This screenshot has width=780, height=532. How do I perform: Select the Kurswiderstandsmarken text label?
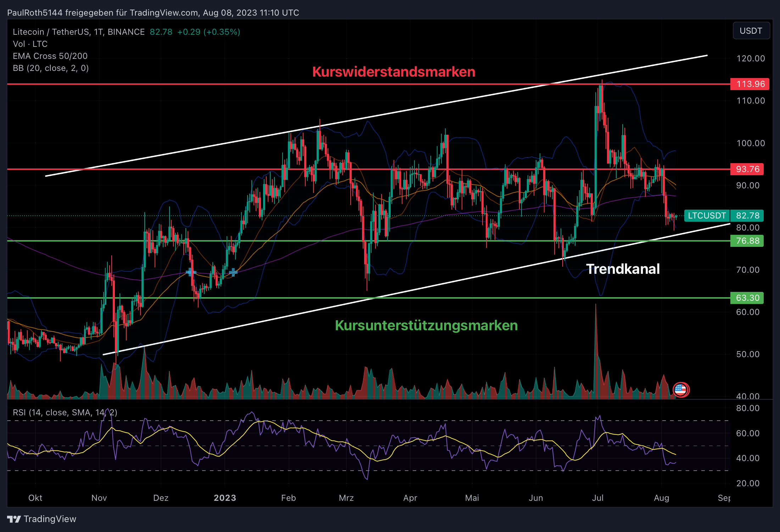[x=394, y=72]
